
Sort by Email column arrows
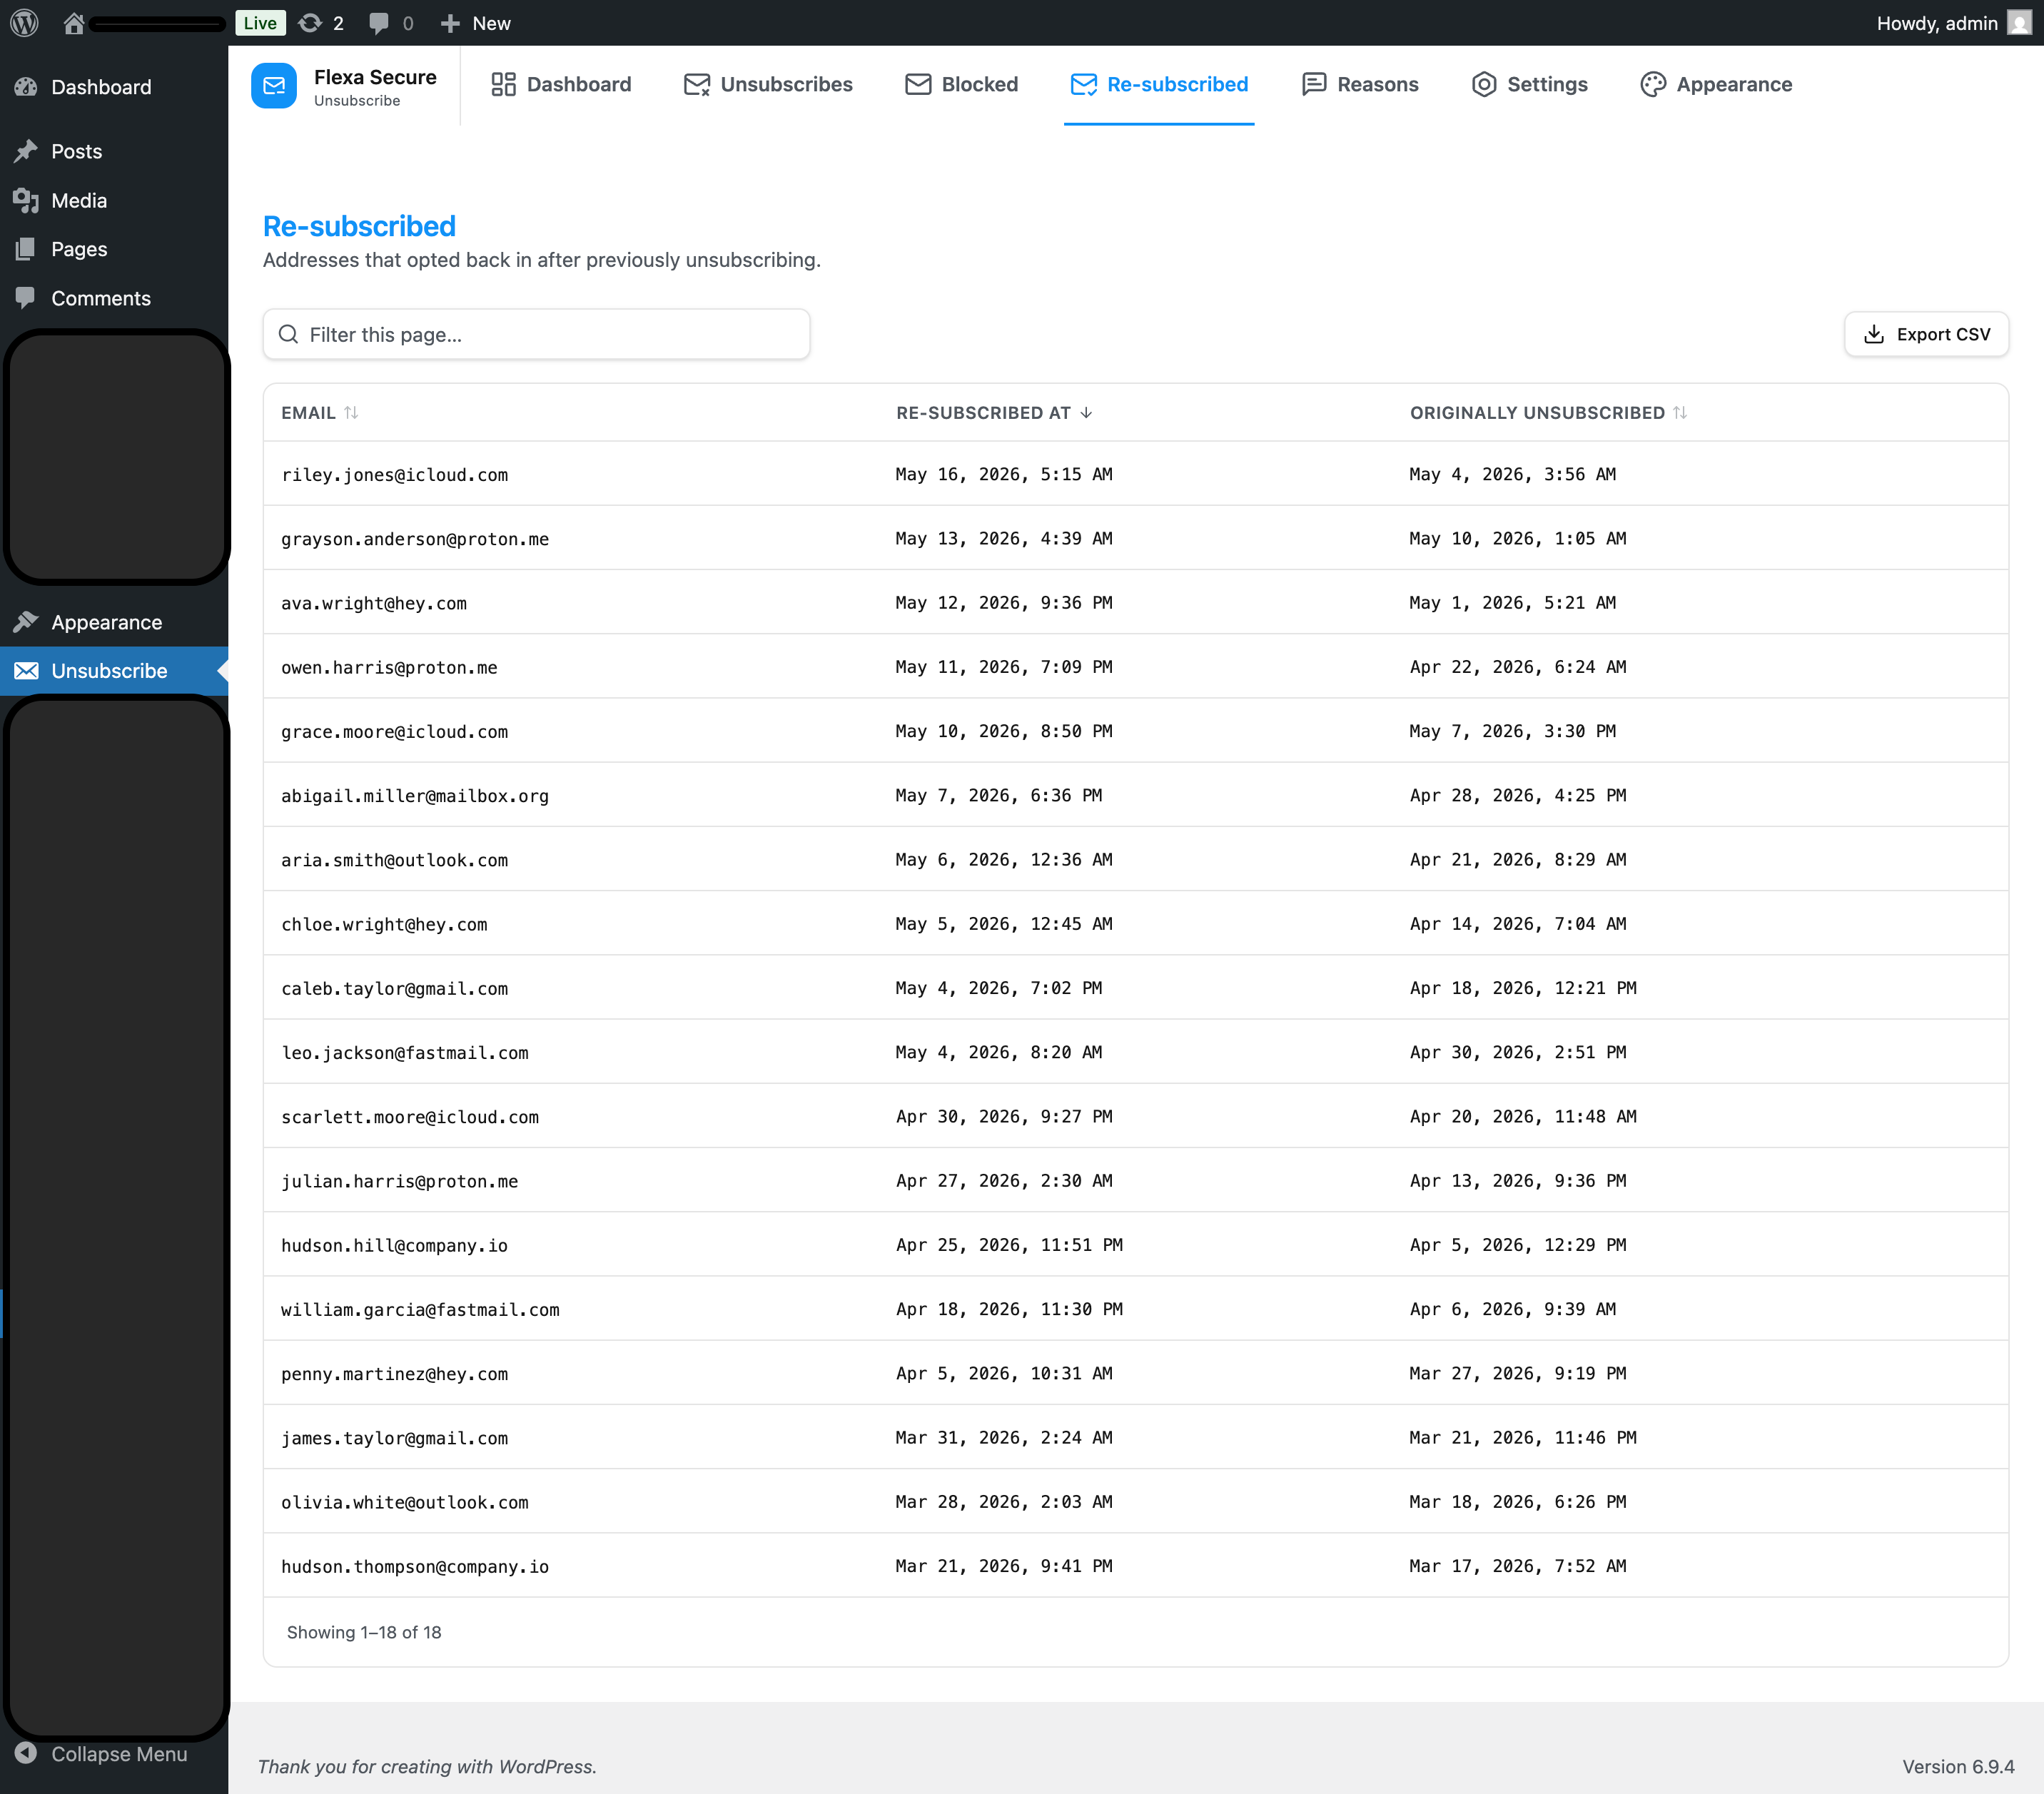(x=351, y=412)
